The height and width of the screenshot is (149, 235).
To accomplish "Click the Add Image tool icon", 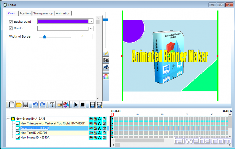I will pyautogui.click(x=59, y=105).
